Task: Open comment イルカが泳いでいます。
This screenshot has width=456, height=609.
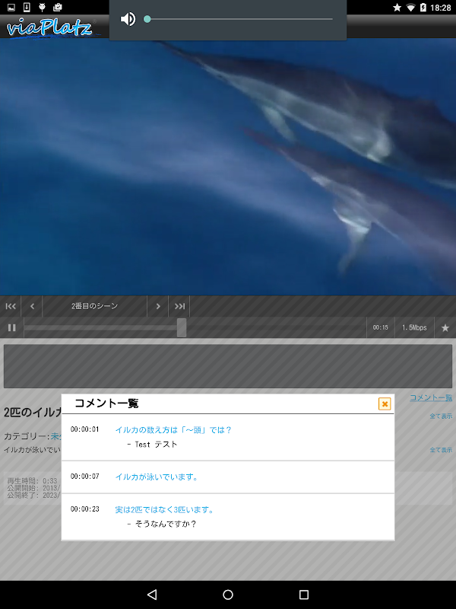Action: pyautogui.click(x=157, y=477)
